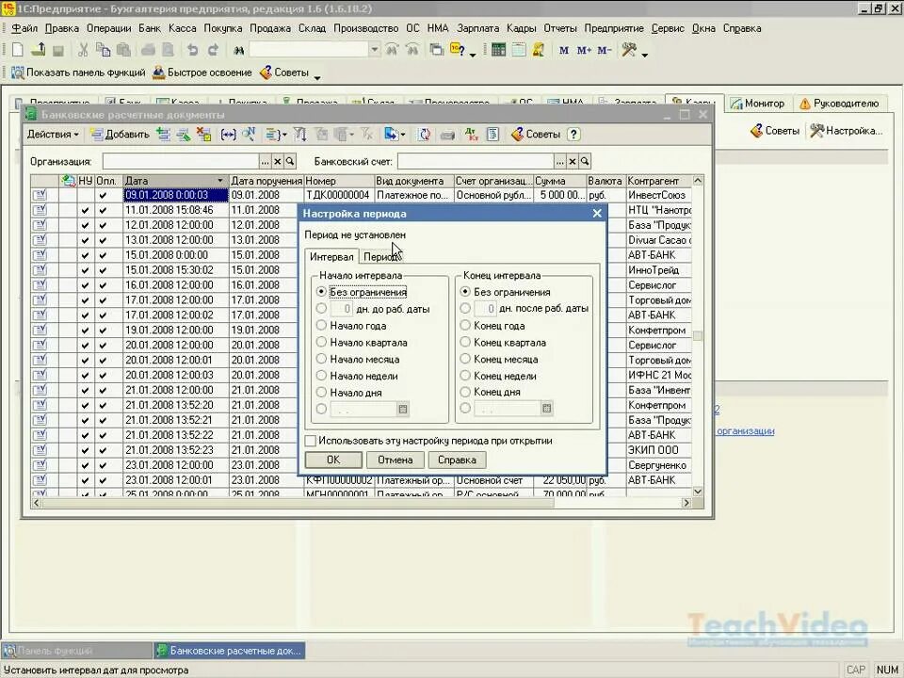904x678 pixels.
Task: Click the calendar button of end interval date
Action: (x=546, y=409)
